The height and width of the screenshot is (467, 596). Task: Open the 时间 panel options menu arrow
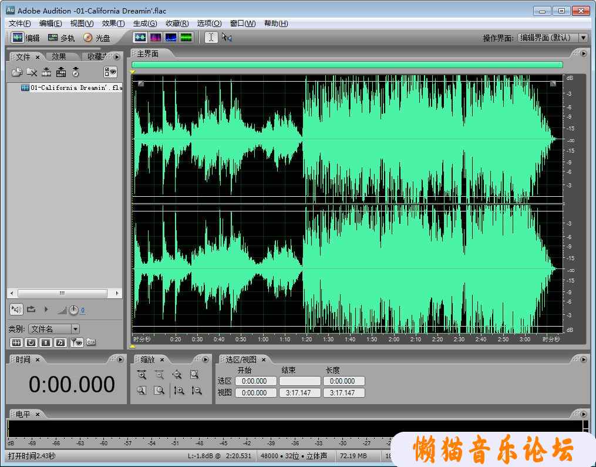click(x=120, y=360)
